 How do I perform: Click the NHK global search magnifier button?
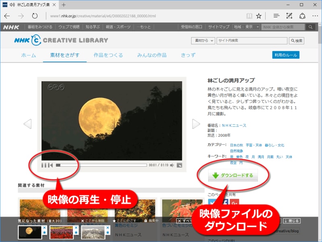310,27
